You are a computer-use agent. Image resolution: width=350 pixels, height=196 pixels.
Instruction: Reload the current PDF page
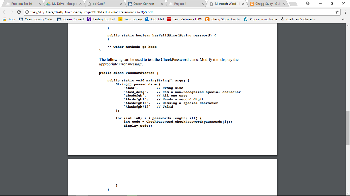19,11
